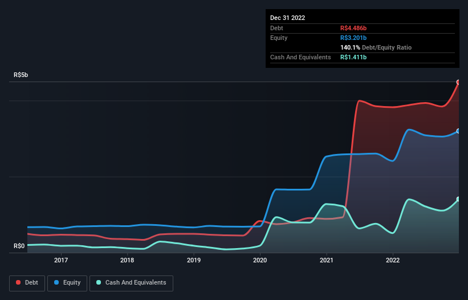Click the R$1.411b cash value

point(353,57)
